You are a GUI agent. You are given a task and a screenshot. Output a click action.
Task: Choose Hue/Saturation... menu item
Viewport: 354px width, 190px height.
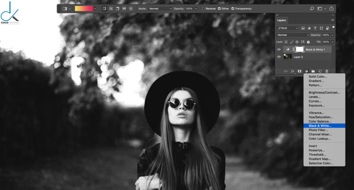pos(321,117)
